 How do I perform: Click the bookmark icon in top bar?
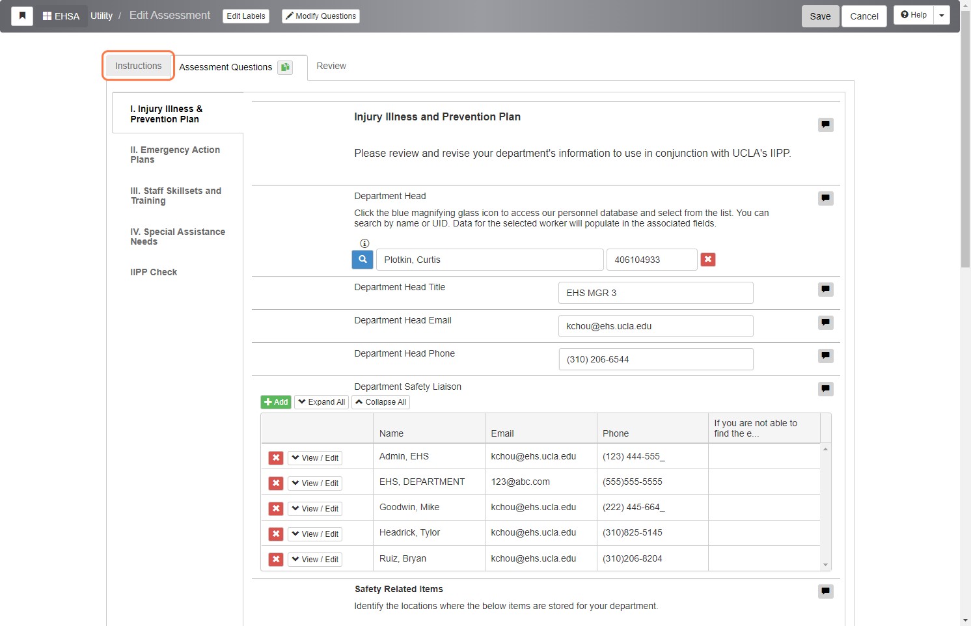22,16
